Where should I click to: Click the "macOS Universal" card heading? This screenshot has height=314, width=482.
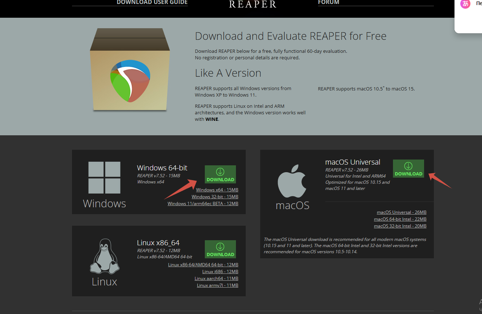353,162
